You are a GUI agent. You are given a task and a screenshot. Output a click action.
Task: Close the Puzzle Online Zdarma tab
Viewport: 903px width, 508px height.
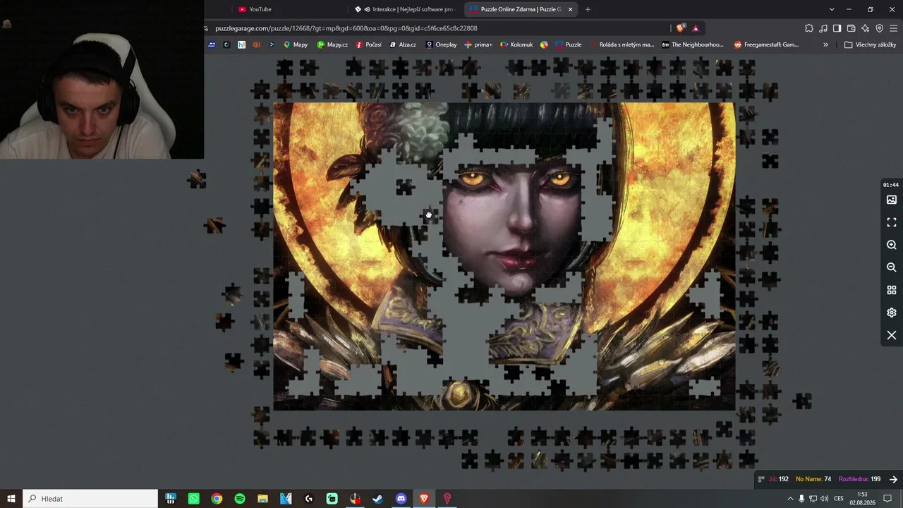(570, 9)
